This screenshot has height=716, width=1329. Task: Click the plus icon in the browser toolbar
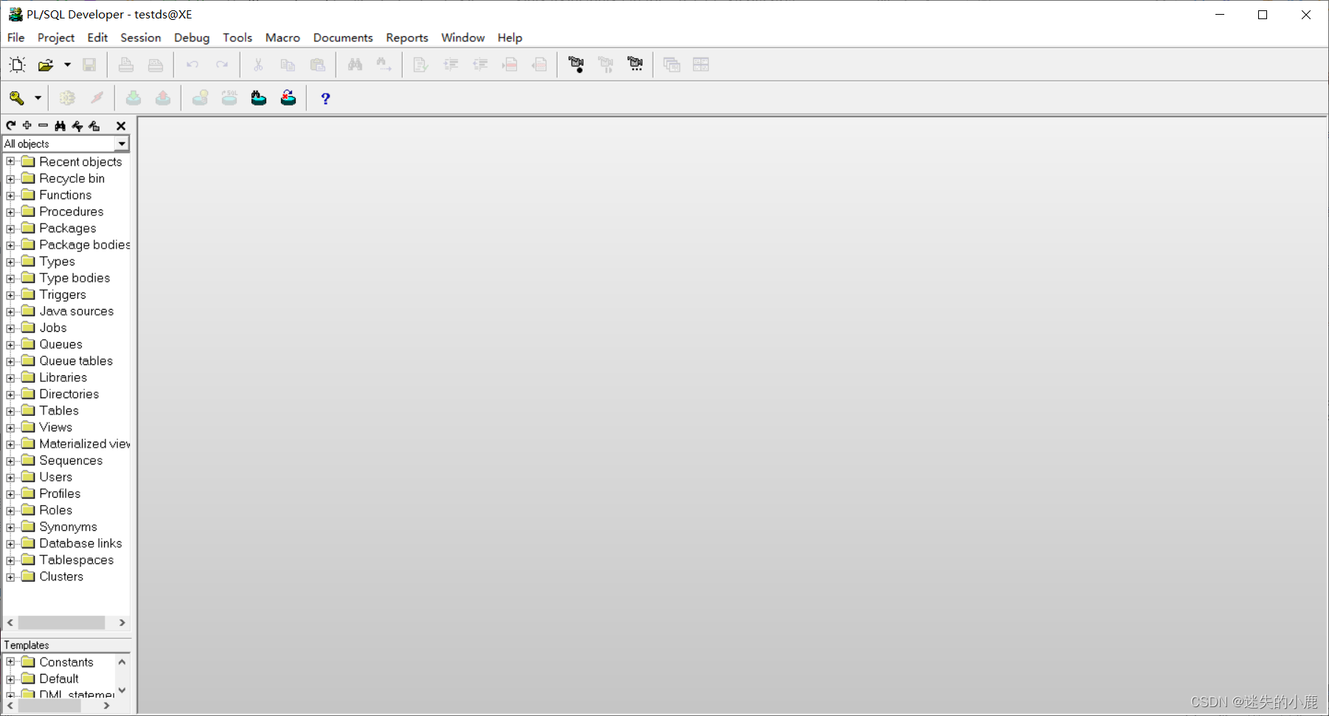[27, 126]
